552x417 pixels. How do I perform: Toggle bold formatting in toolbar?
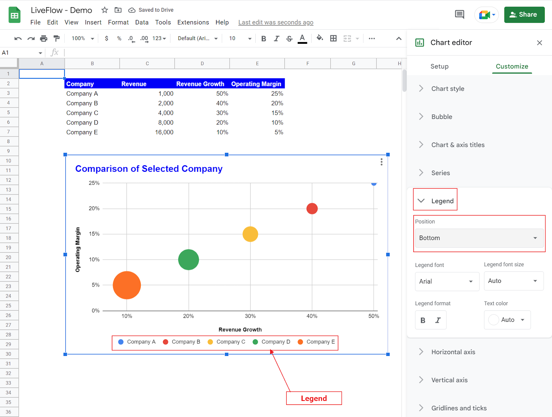click(x=264, y=39)
